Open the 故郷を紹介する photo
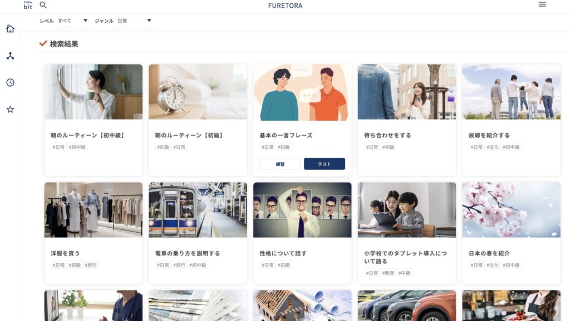Screen dimensions: 570x321 [x=511, y=92]
